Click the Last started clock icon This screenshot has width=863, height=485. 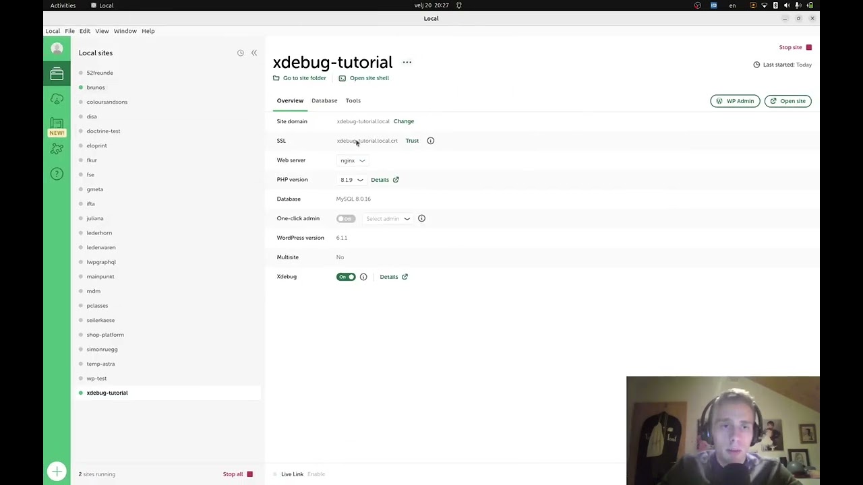pos(756,65)
